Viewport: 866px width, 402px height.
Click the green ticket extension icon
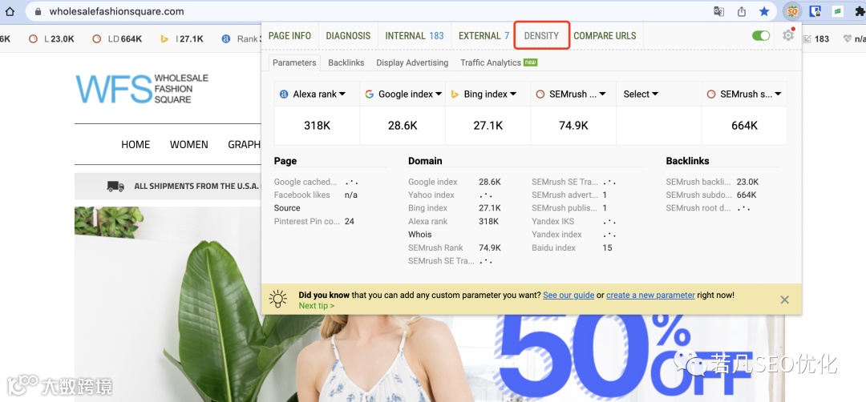838,11
